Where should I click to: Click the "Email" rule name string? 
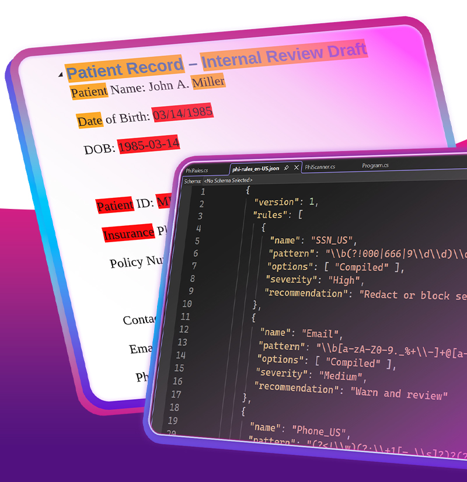pyautogui.click(x=320, y=334)
